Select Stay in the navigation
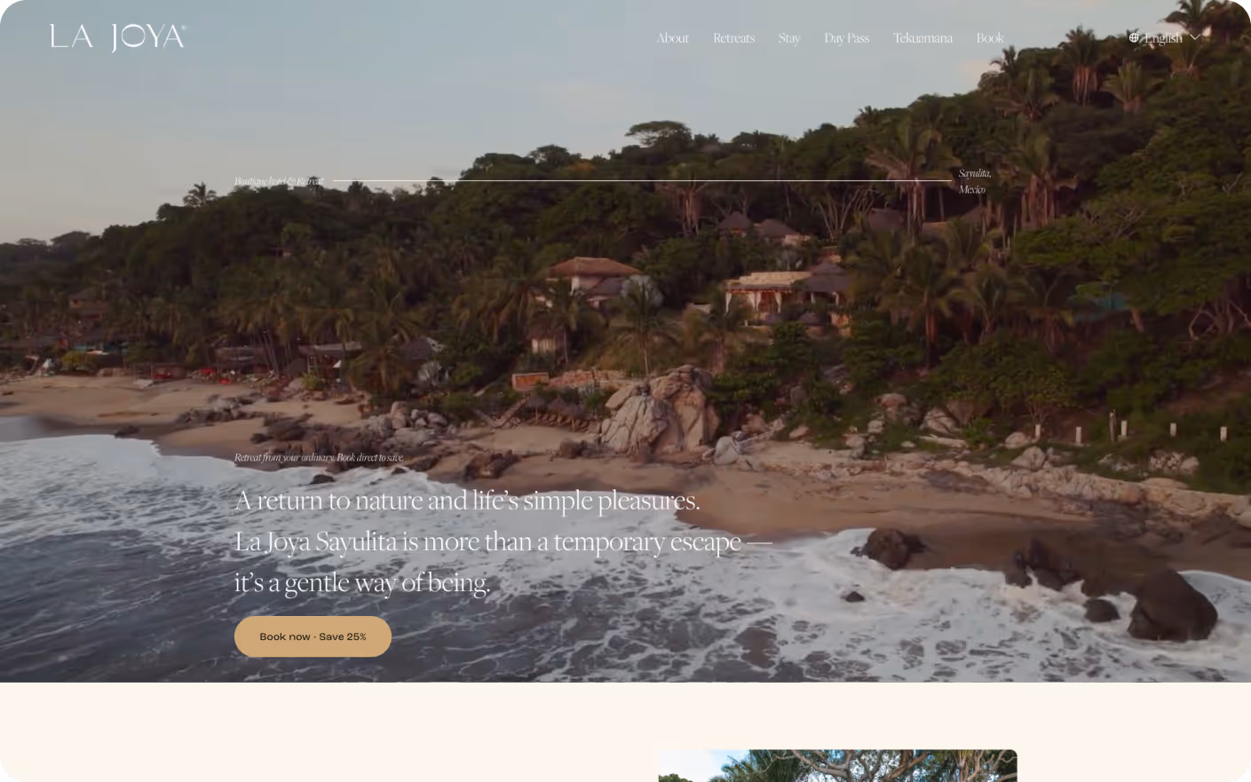Screen dimensions: 1251x782 coord(789,38)
